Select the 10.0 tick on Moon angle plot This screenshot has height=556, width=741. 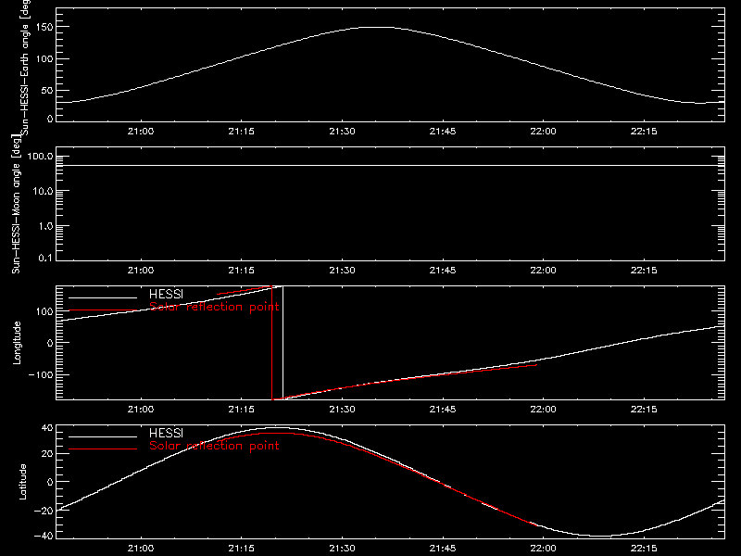click(x=43, y=191)
